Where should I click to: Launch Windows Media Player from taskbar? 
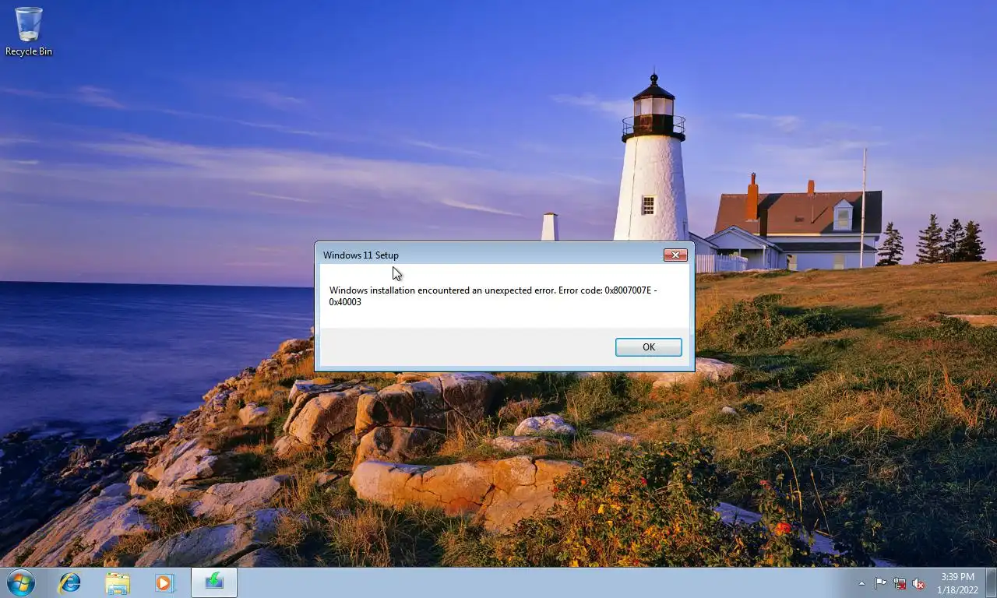[x=164, y=582]
